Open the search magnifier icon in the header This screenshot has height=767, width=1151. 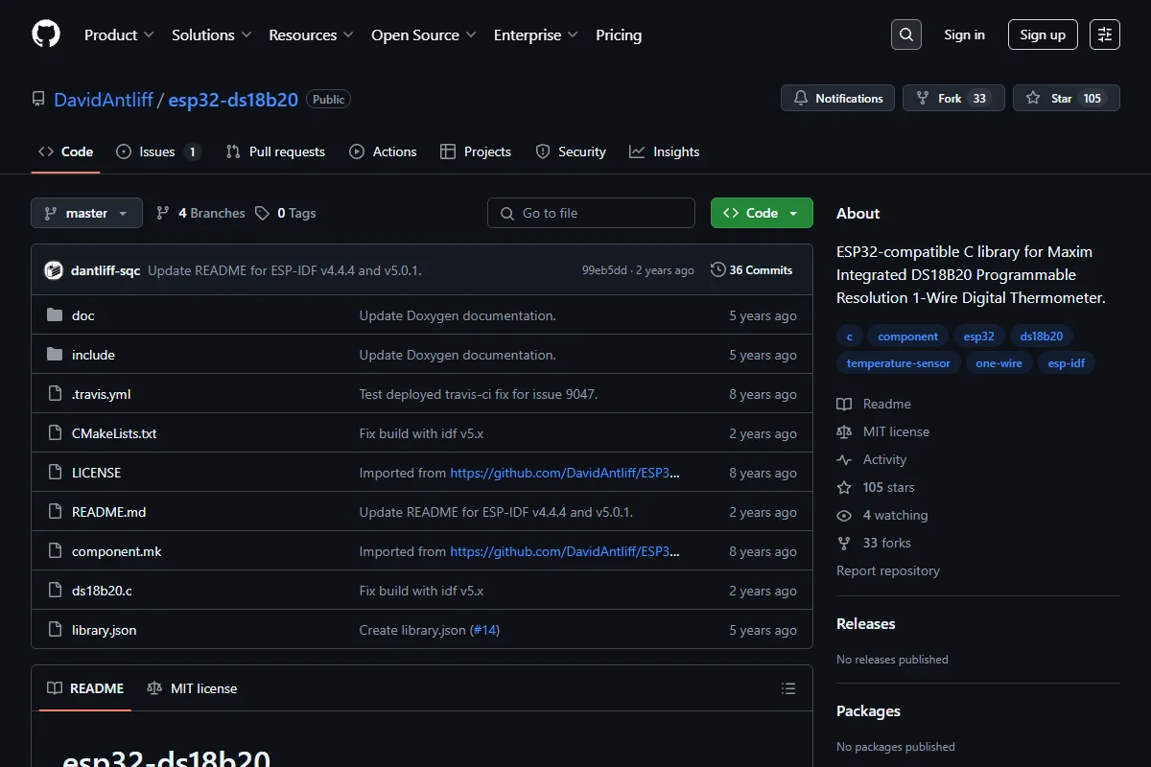click(906, 35)
